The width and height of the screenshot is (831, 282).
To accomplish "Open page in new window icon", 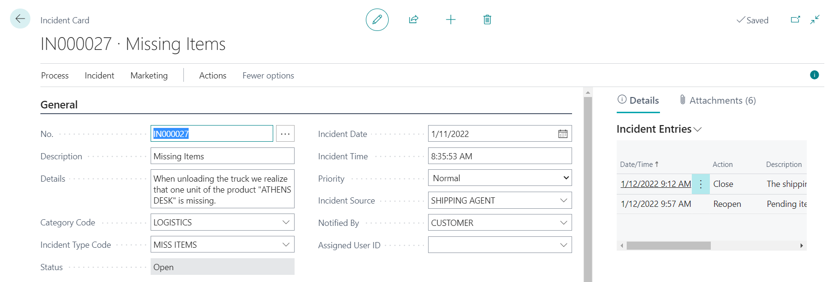I will click(795, 19).
